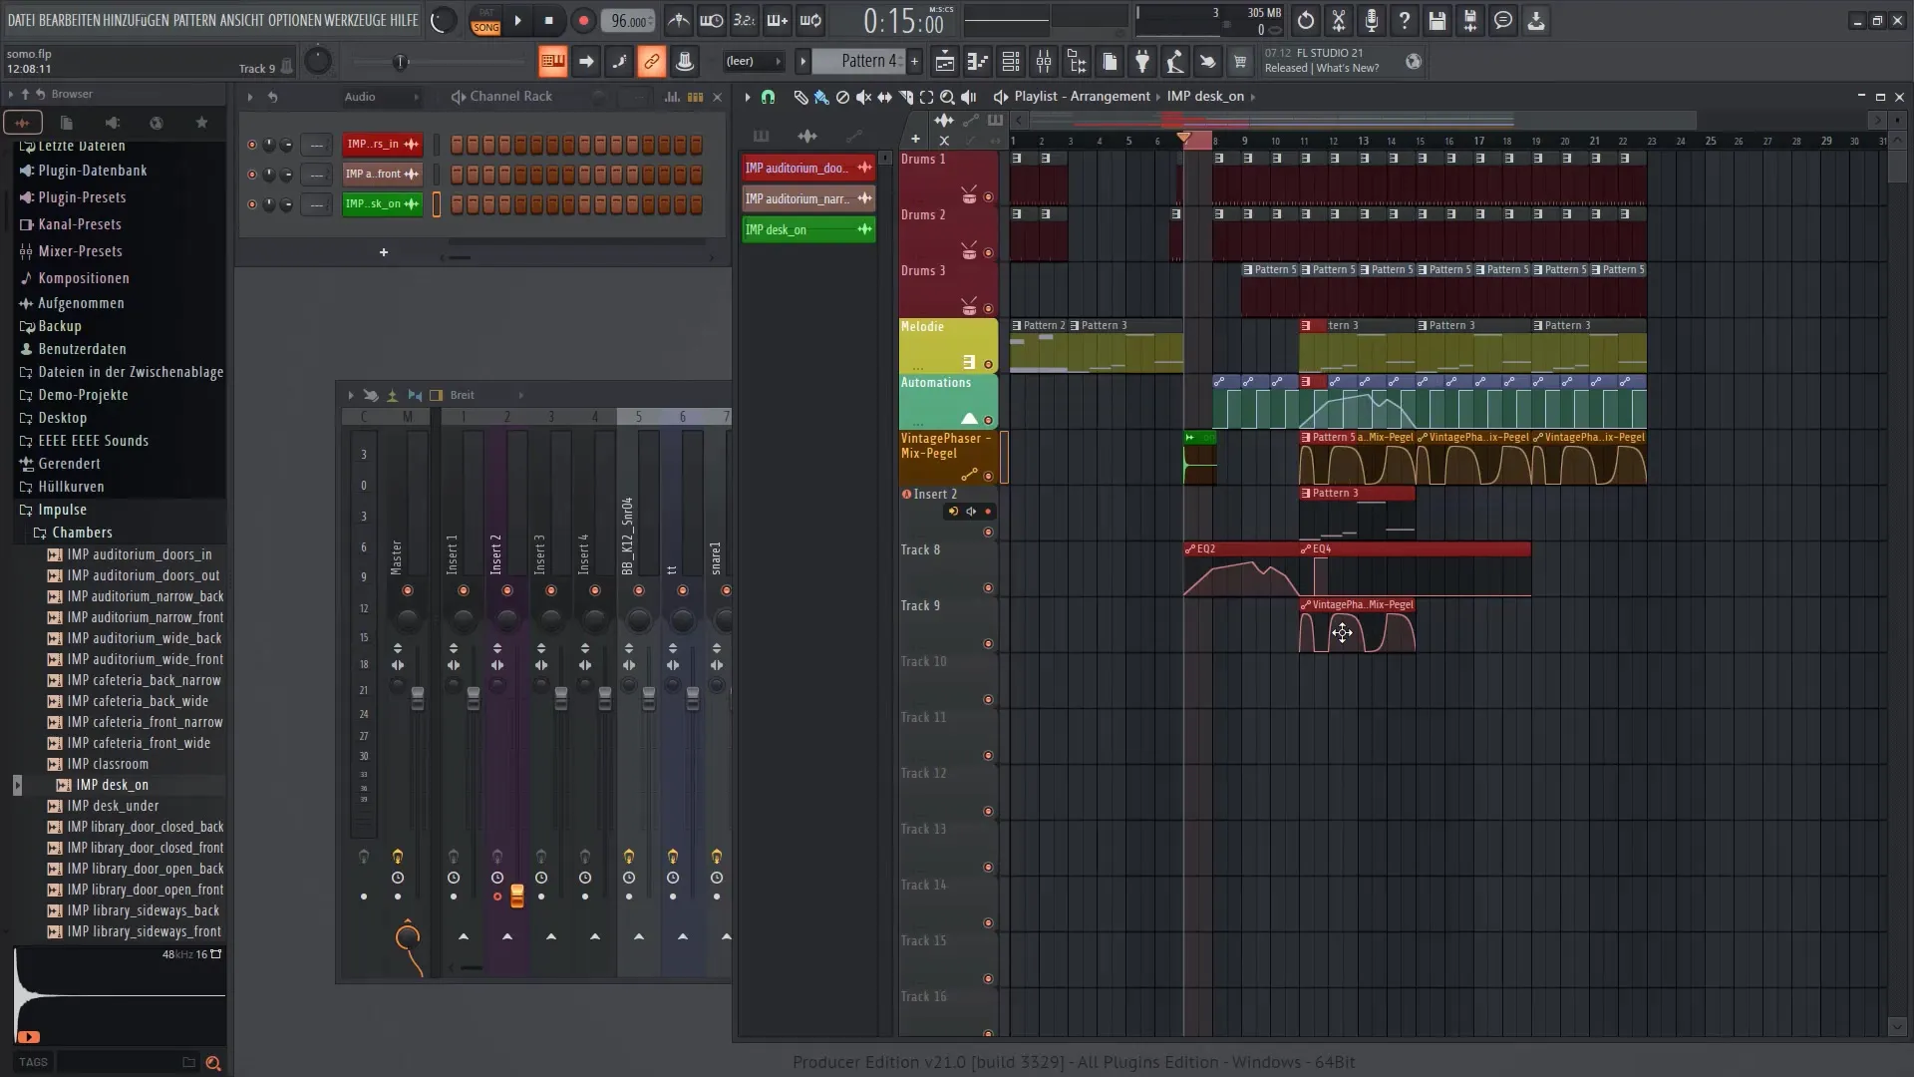1914x1077 pixels.
Task: Click the help question mark icon
Action: pyautogui.click(x=1405, y=20)
